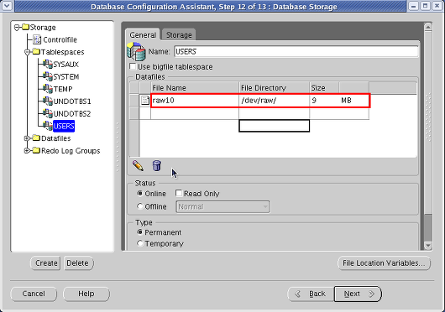The width and height of the screenshot is (445, 312).
Task: Click the SYSAUX tablespace icon
Action: coord(47,64)
